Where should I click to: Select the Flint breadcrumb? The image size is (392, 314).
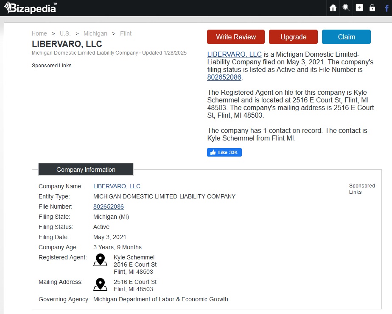point(126,33)
